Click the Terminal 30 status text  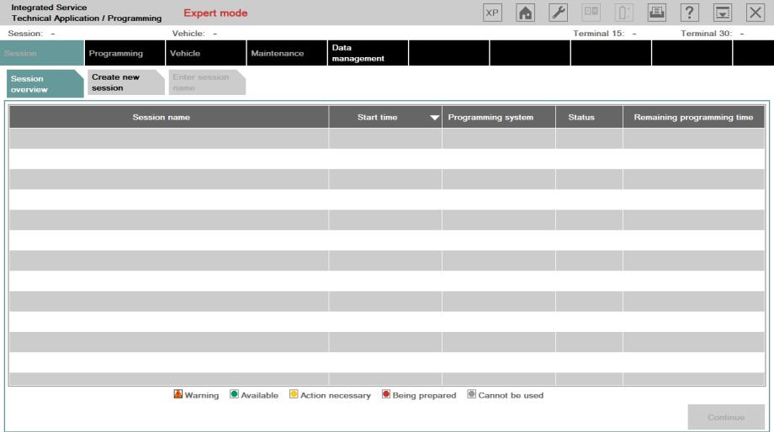click(713, 34)
